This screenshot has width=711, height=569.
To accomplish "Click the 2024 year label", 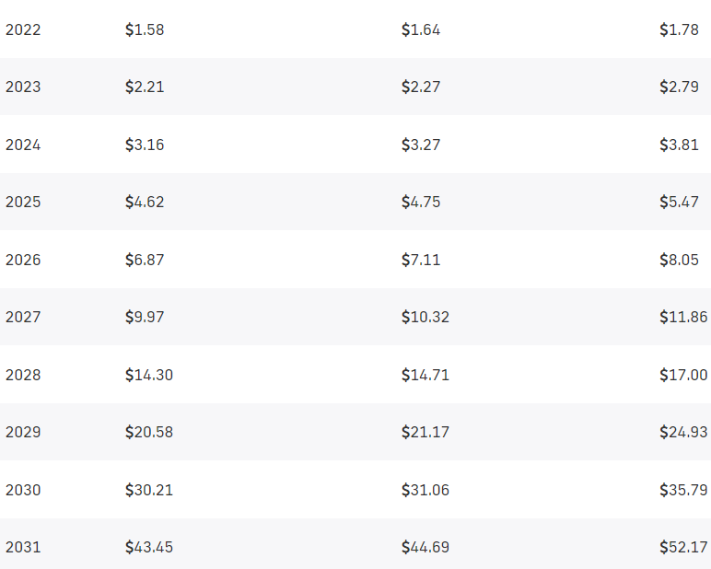I will pos(23,145).
